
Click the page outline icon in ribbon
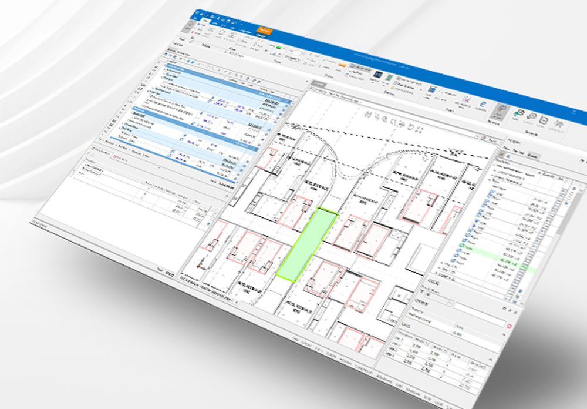(x=542, y=120)
